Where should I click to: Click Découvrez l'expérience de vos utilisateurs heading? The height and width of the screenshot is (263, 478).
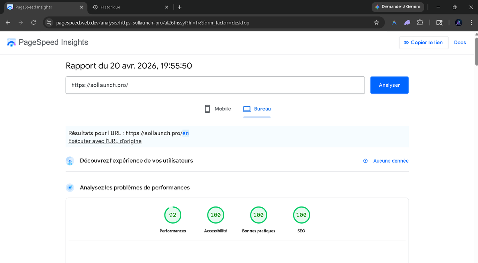pos(136,161)
